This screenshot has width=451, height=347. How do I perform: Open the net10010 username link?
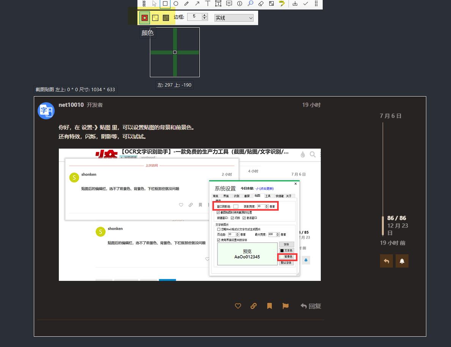click(x=71, y=105)
